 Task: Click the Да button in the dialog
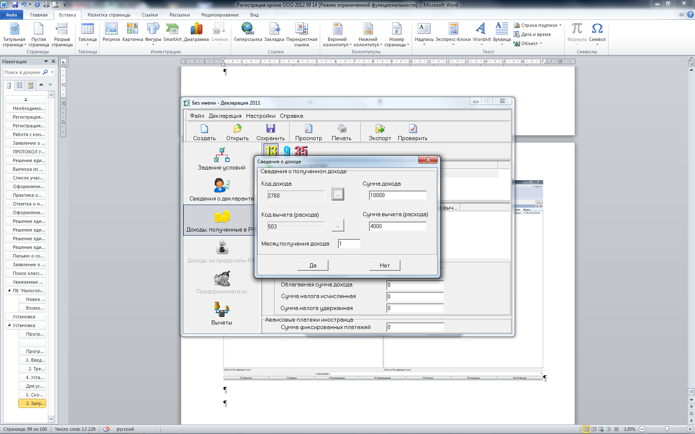(x=313, y=265)
